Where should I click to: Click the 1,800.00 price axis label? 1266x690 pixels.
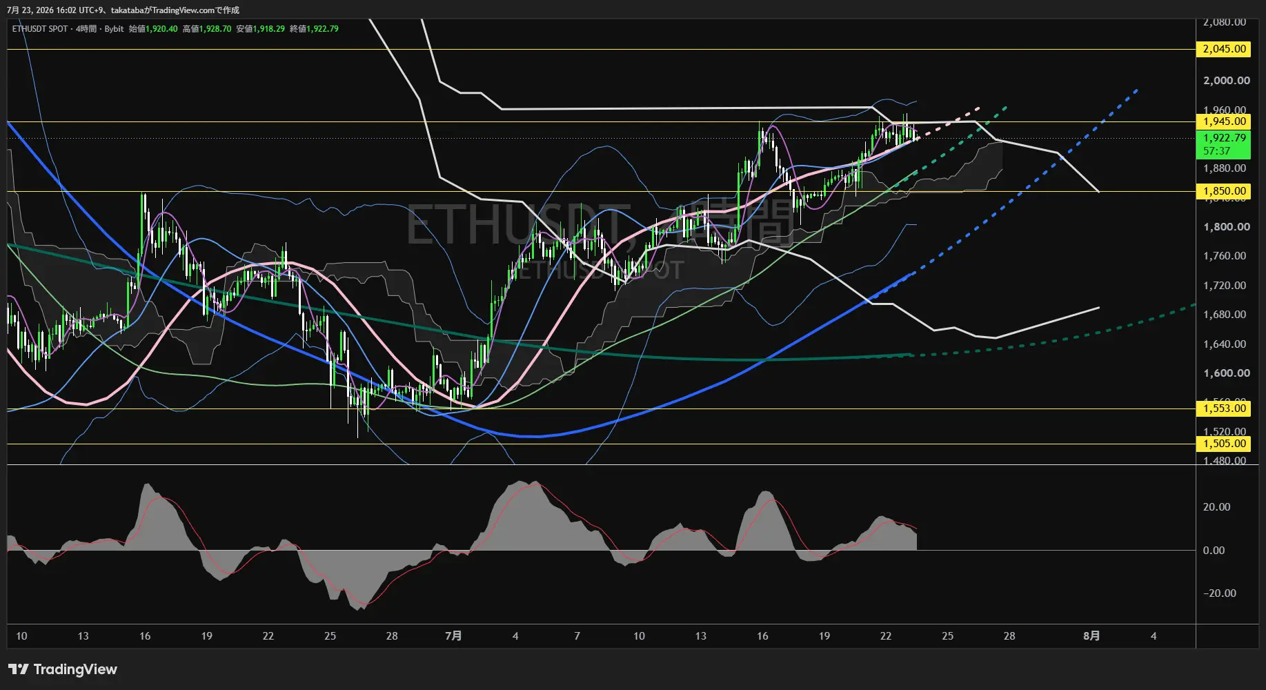(1226, 227)
